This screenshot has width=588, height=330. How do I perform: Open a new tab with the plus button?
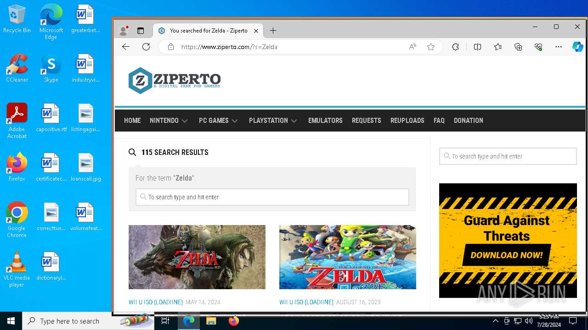click(273, 31)
